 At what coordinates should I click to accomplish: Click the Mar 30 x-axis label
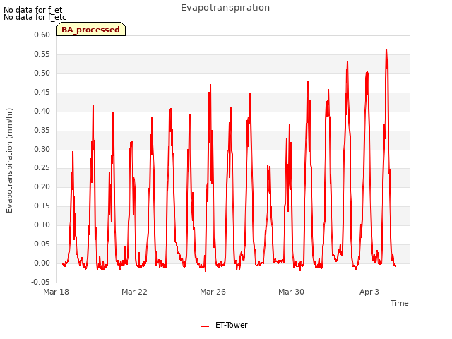coord(291,292)
